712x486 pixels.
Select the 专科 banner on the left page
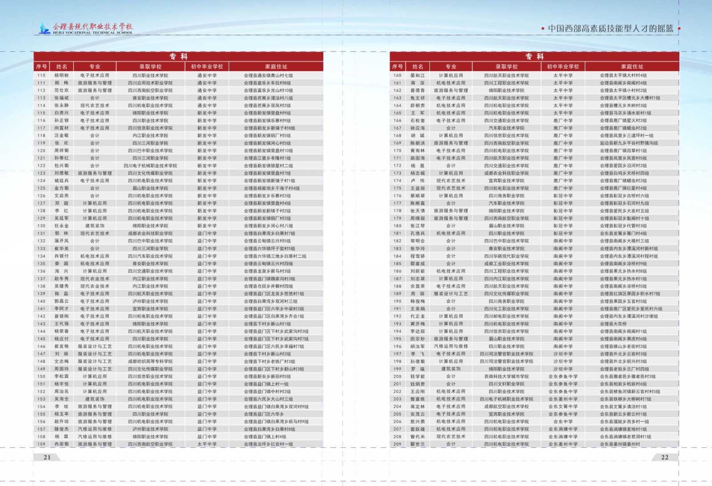tap(178, 56)
